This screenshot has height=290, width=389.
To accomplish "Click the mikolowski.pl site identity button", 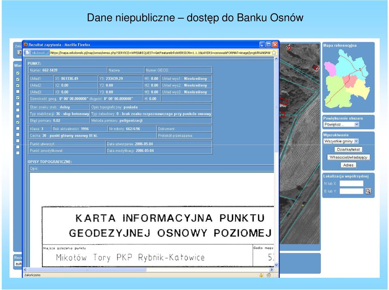I will (x=37, y=53).
